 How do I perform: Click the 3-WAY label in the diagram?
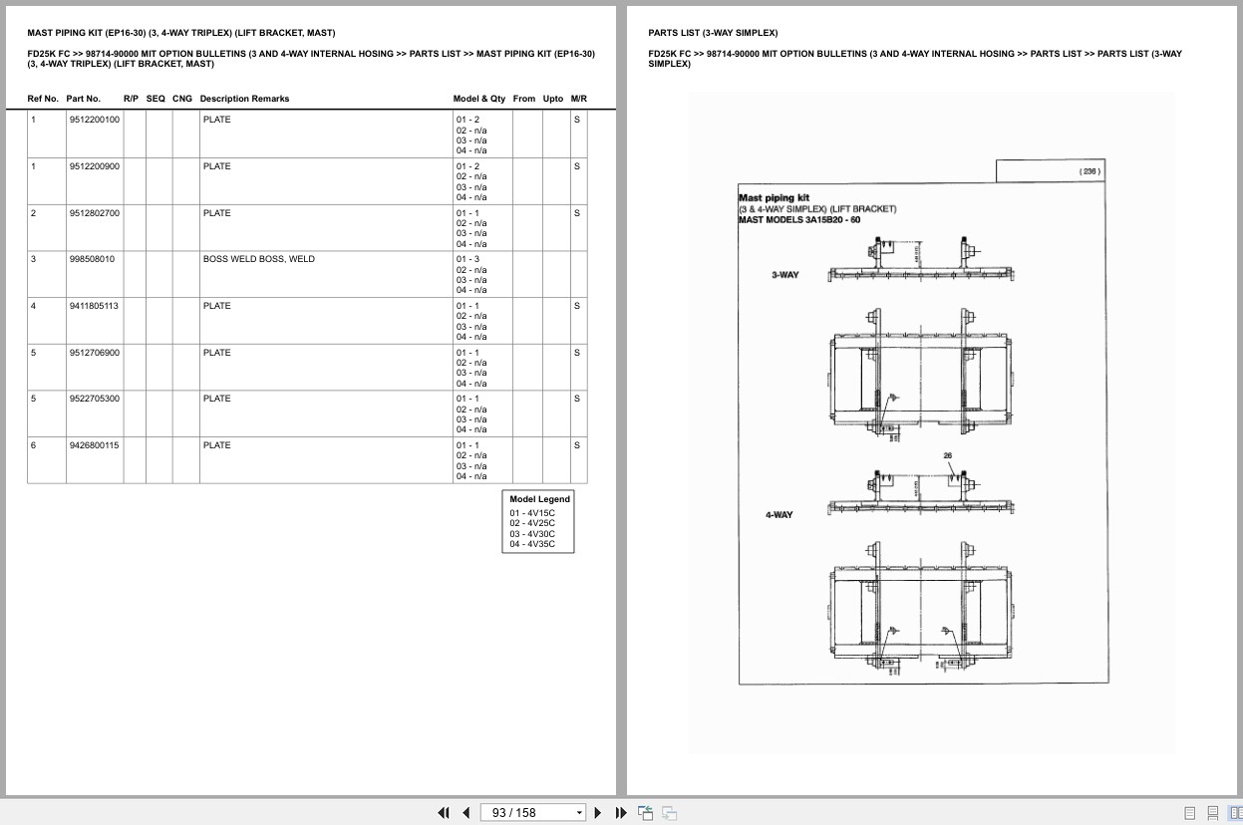784,275
